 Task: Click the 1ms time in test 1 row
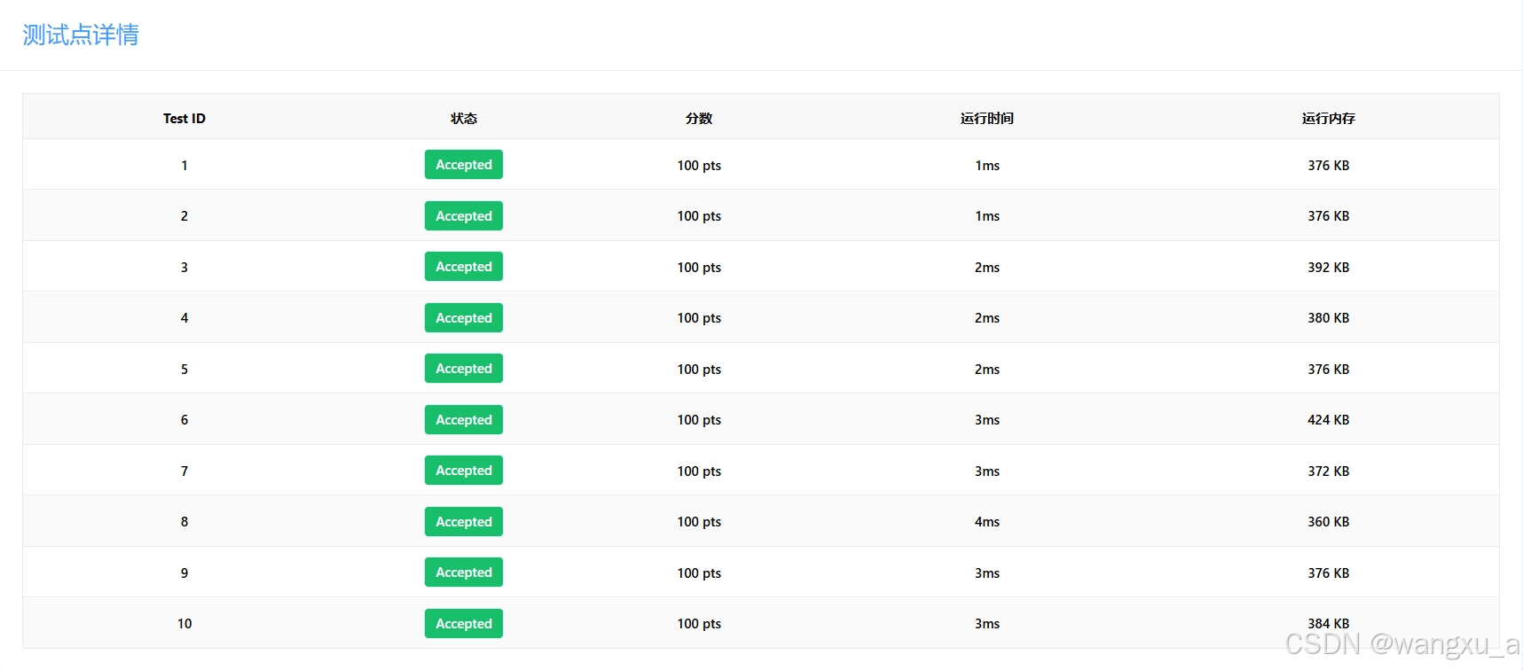pyautogui.click(x=987, y=166)
